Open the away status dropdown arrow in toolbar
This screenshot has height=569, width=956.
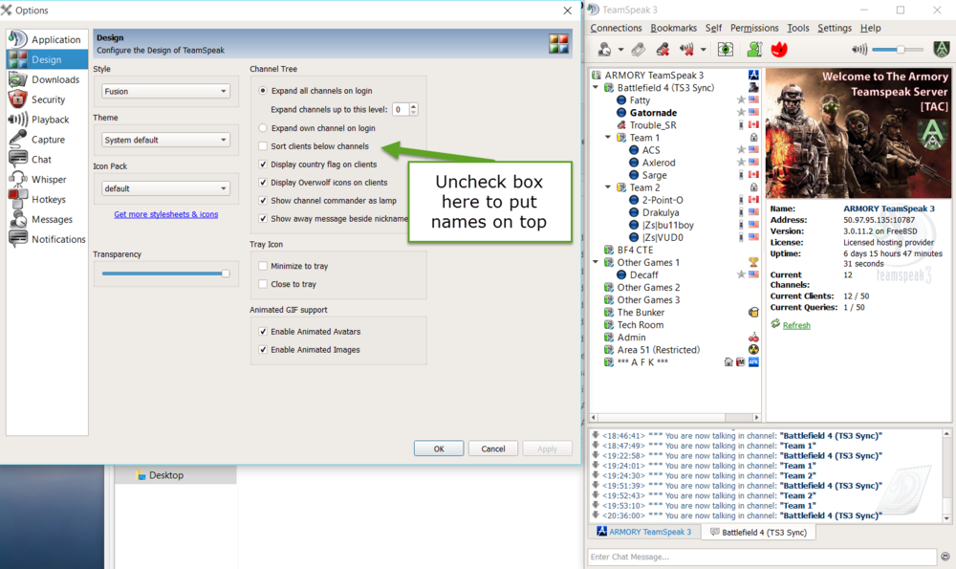tap(620, 50)
